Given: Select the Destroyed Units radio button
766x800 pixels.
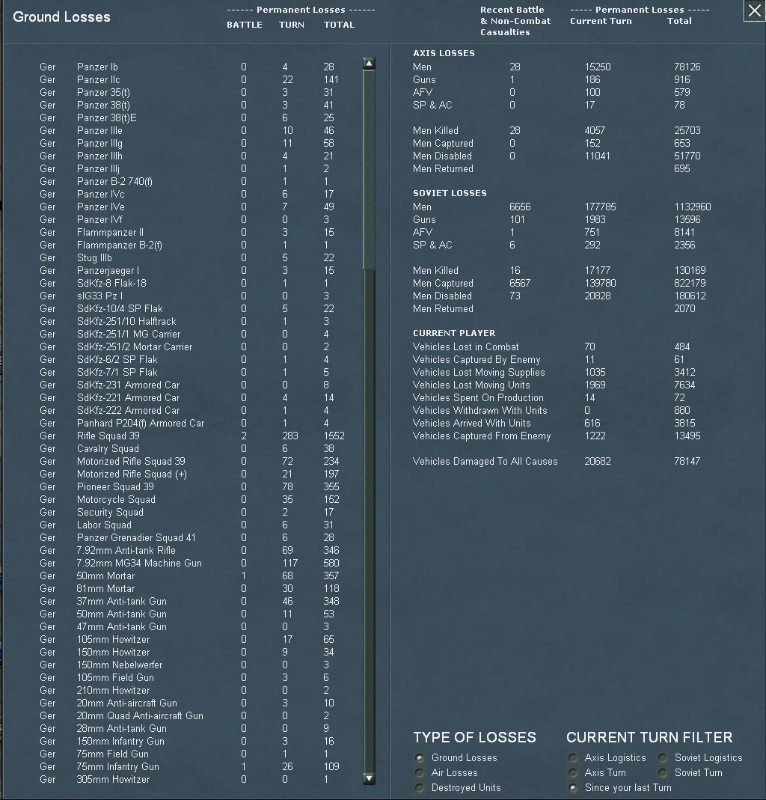Looking at the screenshot, I should point(420,788).
